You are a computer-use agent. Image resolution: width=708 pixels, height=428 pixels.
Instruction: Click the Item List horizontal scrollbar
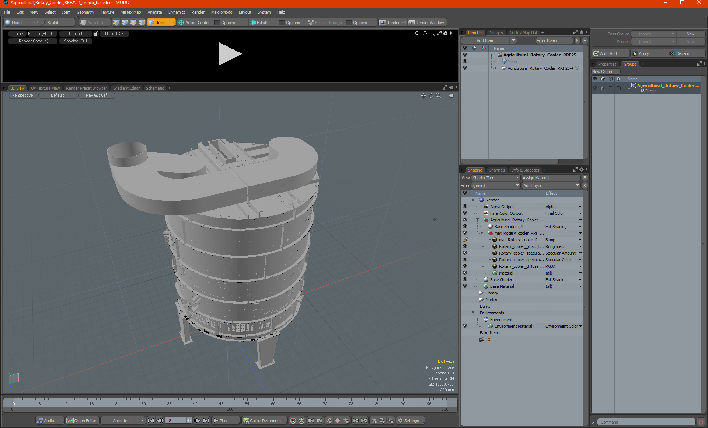(510, 161)
